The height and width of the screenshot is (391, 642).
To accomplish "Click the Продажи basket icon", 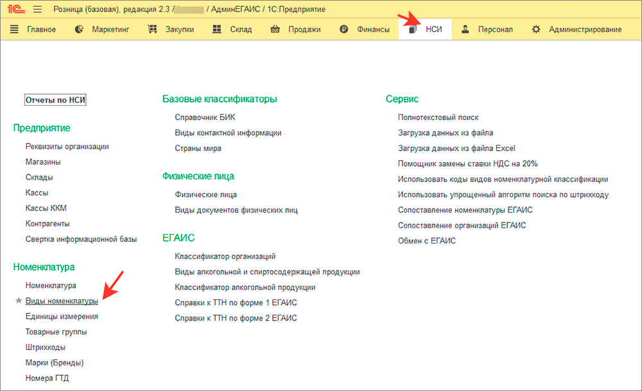I will pos(275,29).
